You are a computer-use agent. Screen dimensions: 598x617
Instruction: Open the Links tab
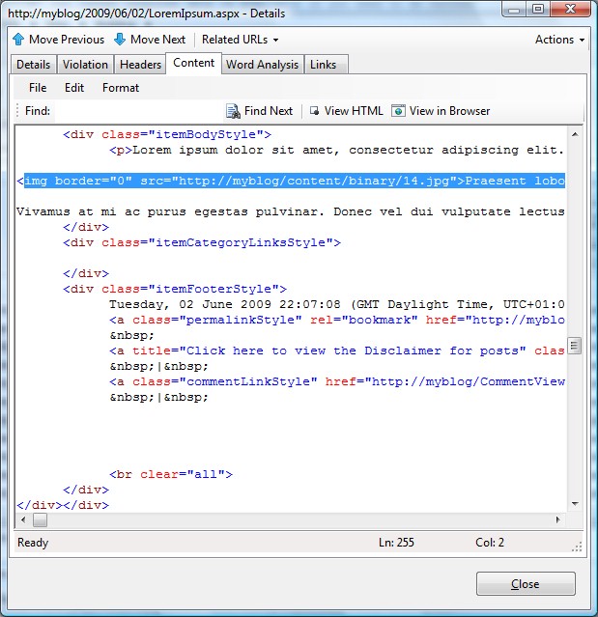(x=324, y=65)
